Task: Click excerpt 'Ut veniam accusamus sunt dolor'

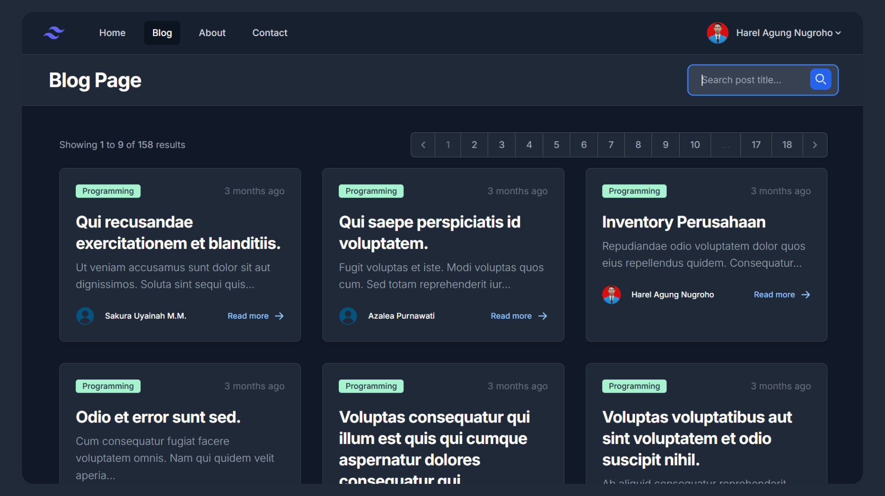Action: pyautogui.click(x=173, y=276)
